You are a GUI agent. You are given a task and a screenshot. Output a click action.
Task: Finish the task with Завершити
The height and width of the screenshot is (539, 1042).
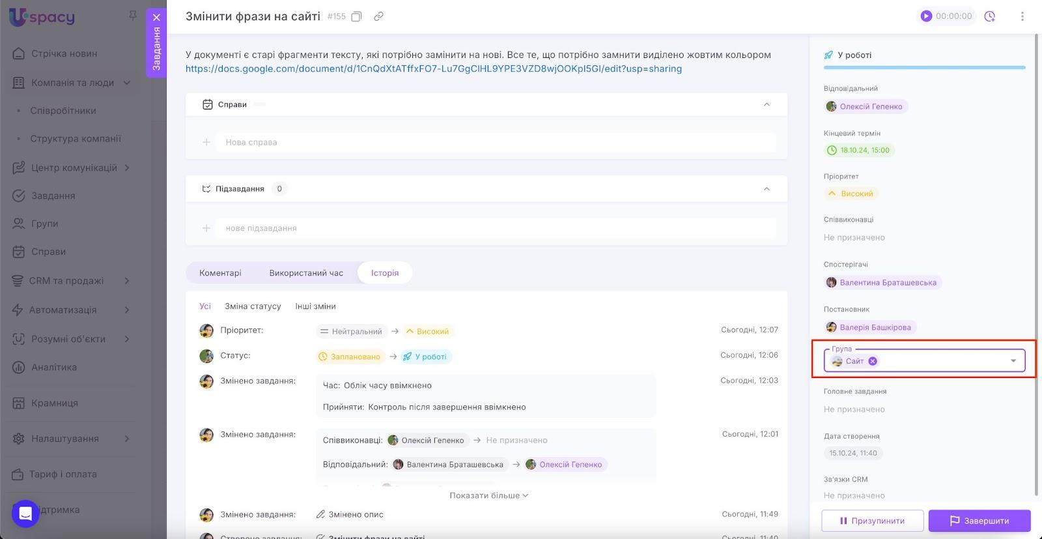pyautogui.click(x=979, y=521)
